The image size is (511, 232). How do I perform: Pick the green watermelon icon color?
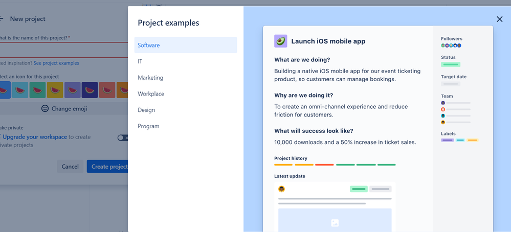coord(37,90)
